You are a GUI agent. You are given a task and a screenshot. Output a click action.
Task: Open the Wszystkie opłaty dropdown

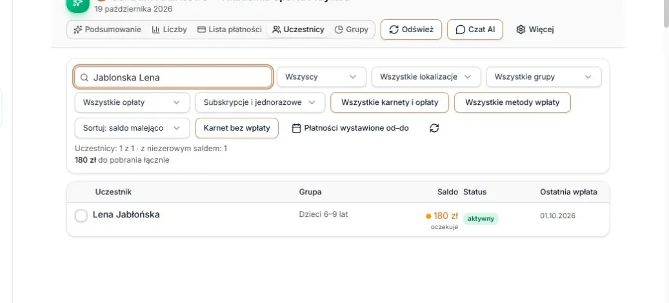click(132, 102)
